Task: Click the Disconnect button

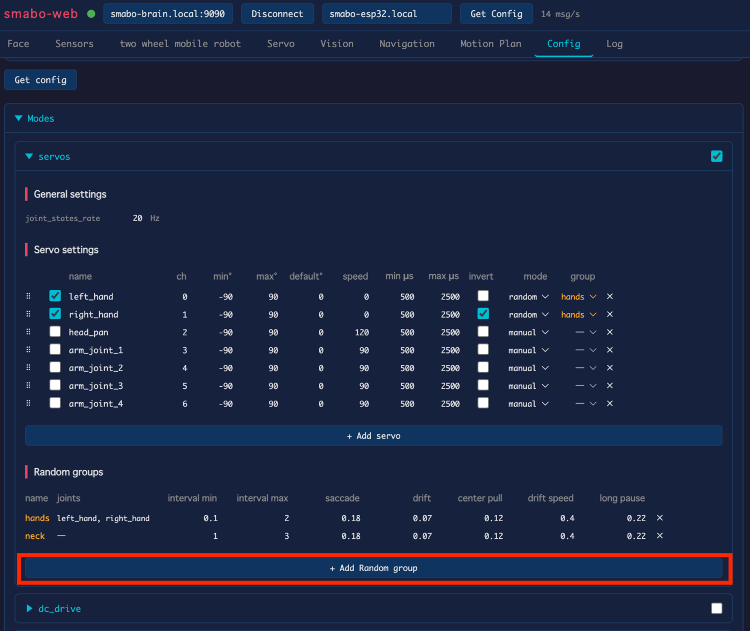Action: pos(277,14)
